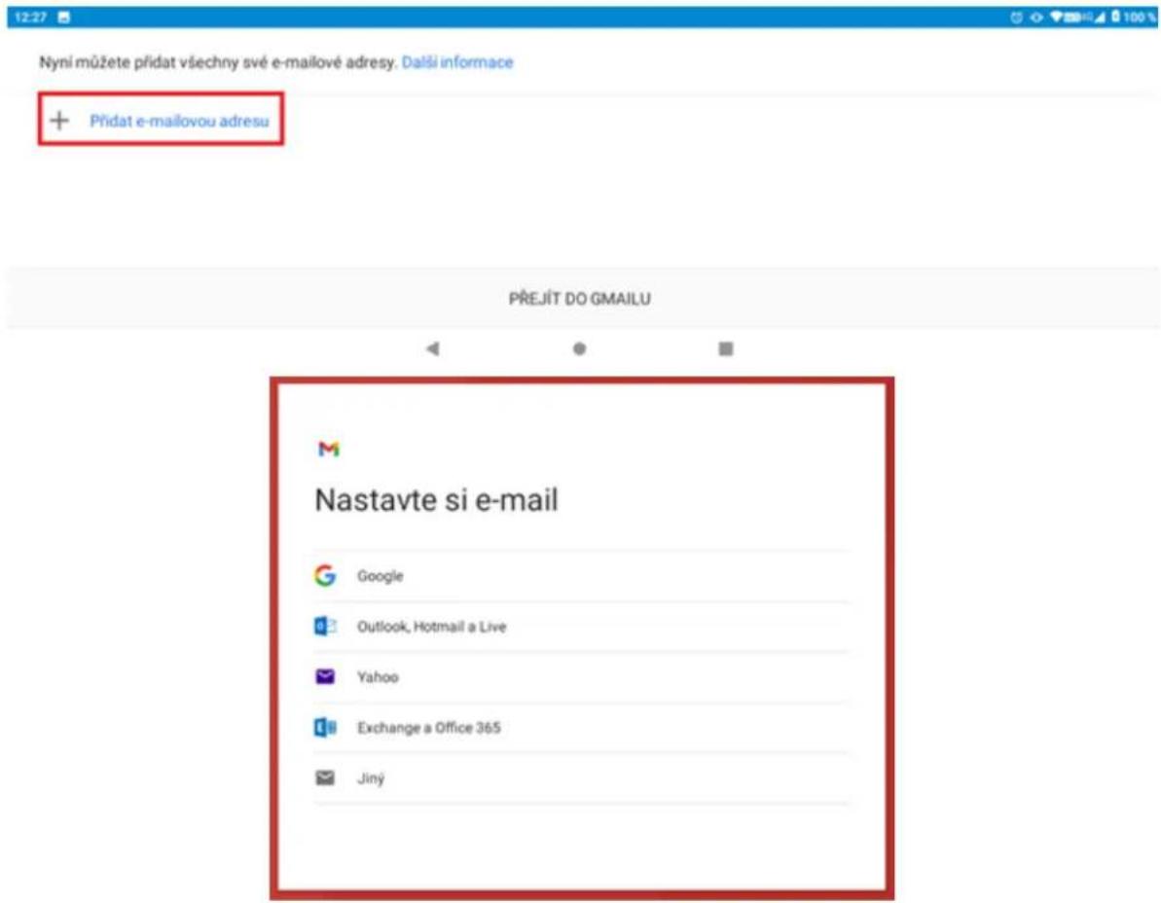The height and width of the screenshot is (903, 1161).
Task: Tap the Wi-Fi icon in status bar
Action: (1057, 17)
